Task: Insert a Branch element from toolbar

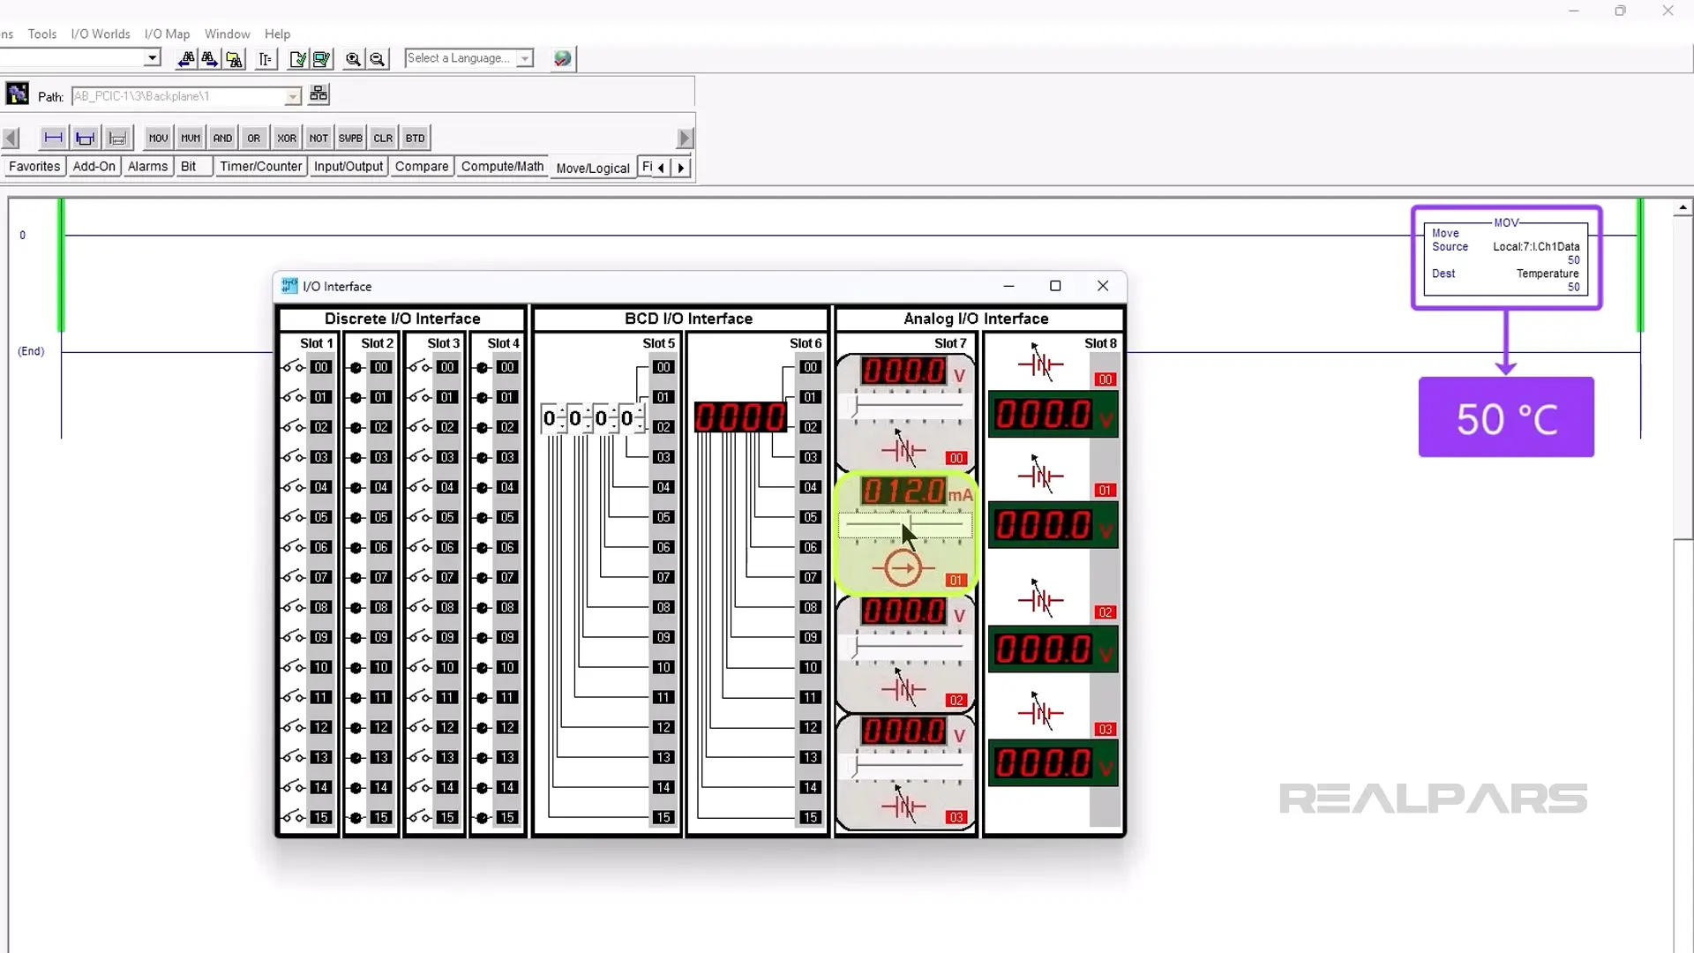Action: click(x=86, y=138)
